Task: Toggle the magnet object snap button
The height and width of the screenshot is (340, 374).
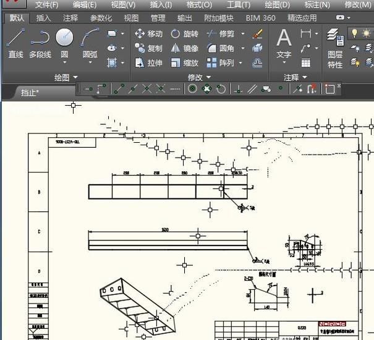Action: click(x=312, y=89)
